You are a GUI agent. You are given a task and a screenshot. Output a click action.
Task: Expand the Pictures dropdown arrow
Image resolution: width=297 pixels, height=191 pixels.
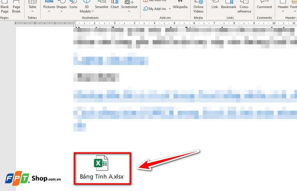pyautogui.click(x=49, y=11)
